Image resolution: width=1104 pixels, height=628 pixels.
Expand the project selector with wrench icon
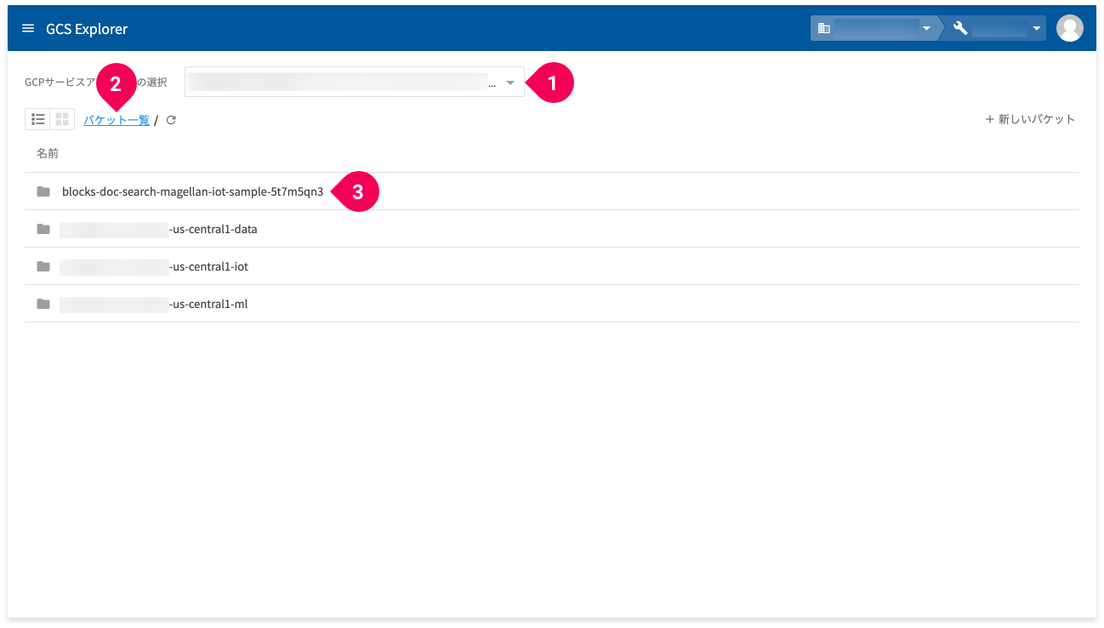point(996,28)
